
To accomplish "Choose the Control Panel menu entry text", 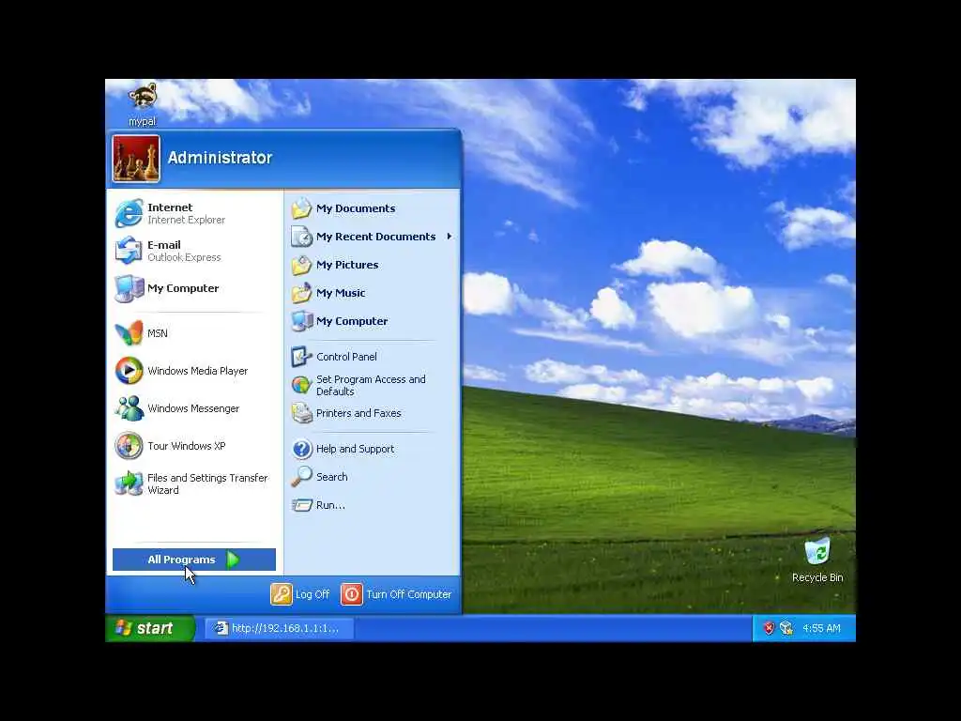I will point(346,357).
